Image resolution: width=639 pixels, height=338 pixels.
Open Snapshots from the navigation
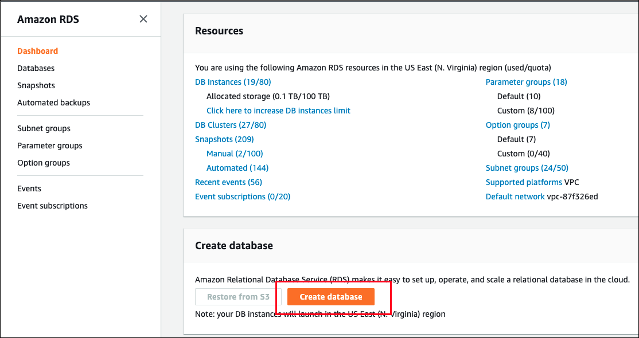tap(36, 85)
